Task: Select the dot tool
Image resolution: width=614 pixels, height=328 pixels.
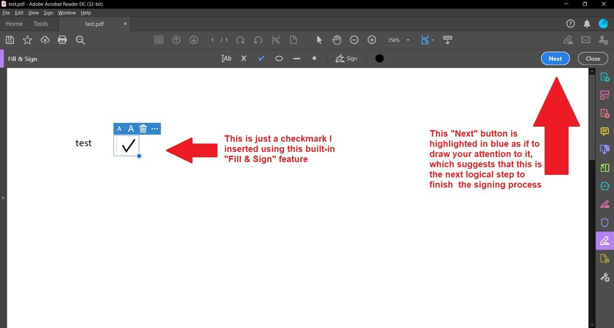Action: pyautogui.click(x=314, y=58)
